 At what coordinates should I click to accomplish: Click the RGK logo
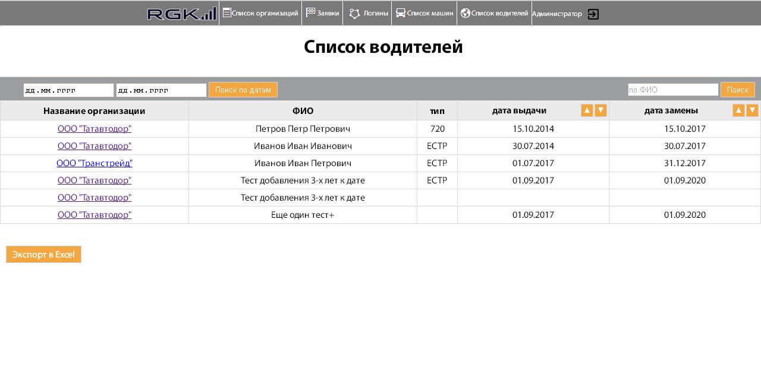[182, 14]
